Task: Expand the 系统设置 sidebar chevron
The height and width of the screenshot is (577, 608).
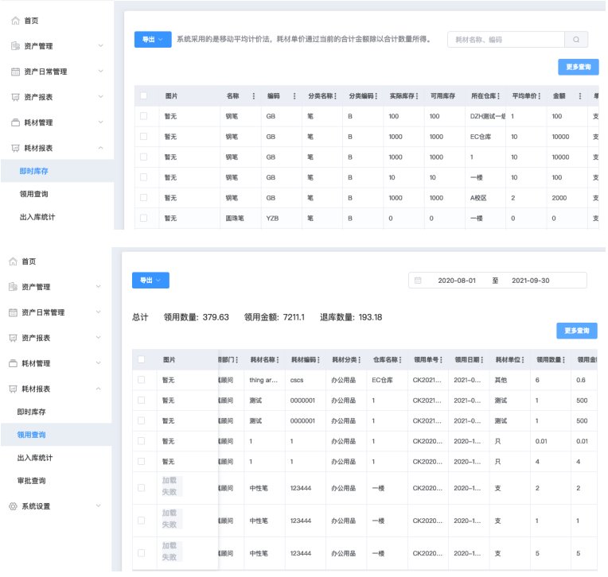Action: click(99, 506)
